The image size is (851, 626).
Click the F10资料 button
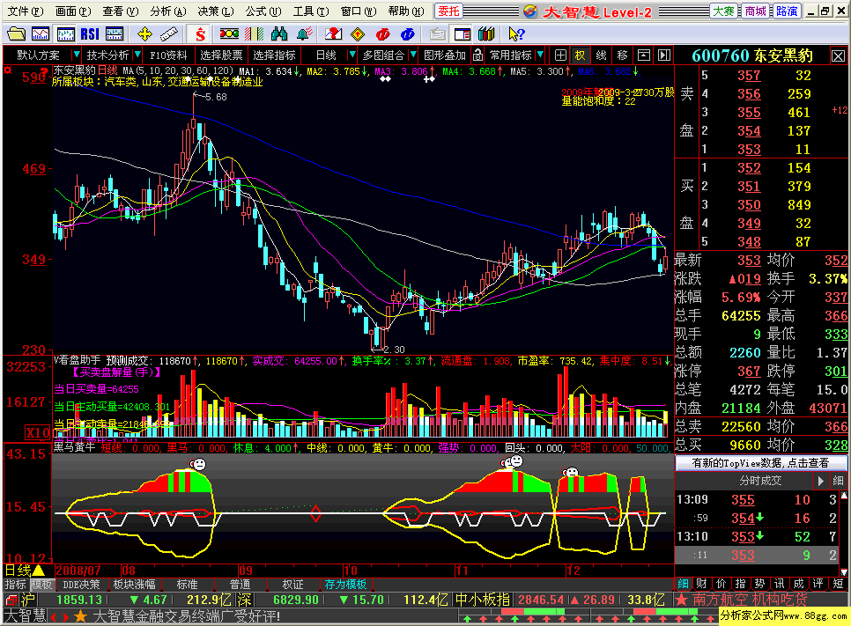168,55
